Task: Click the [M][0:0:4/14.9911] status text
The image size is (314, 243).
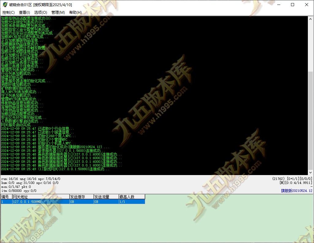Action: tap(296, 183)
